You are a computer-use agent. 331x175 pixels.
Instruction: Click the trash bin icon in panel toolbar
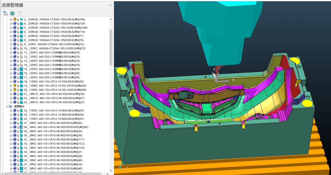(x=20, y=13)
